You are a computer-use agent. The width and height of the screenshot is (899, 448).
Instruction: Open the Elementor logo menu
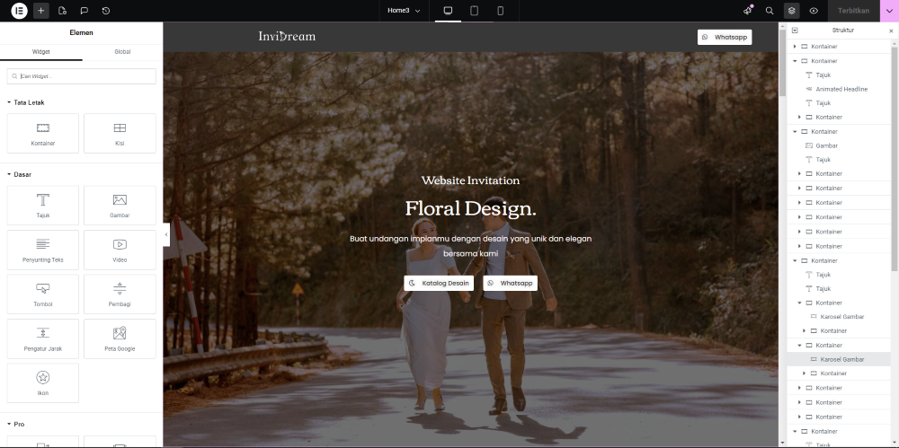[x=19, y=11]
